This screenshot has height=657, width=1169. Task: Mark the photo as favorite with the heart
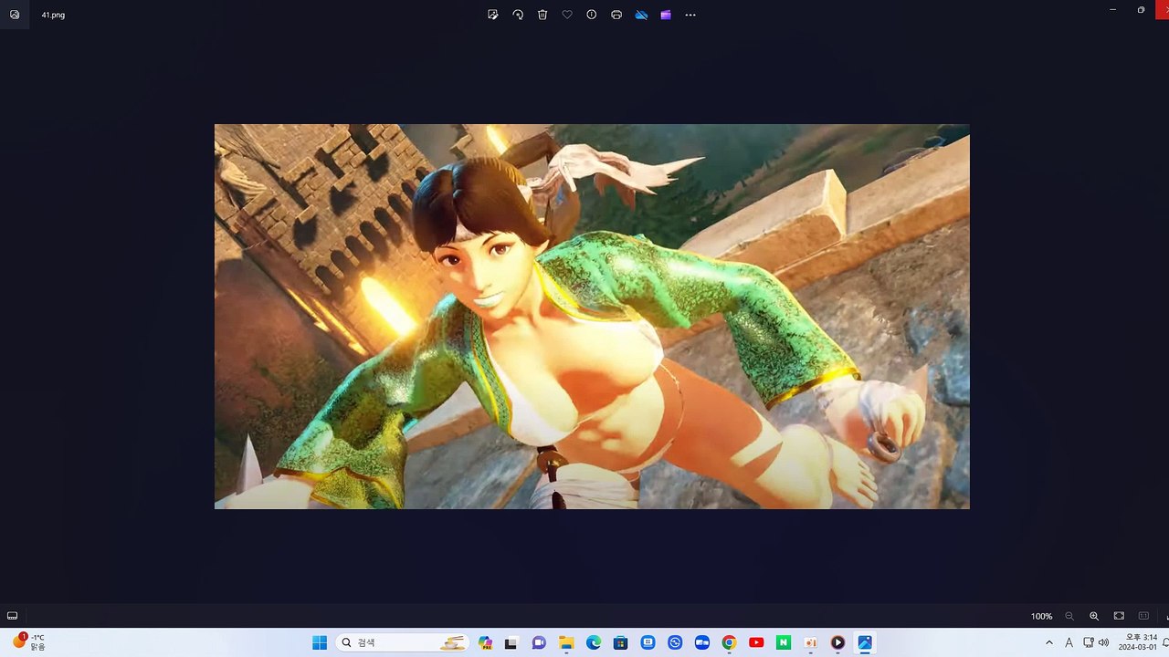(x=567, y=15)
